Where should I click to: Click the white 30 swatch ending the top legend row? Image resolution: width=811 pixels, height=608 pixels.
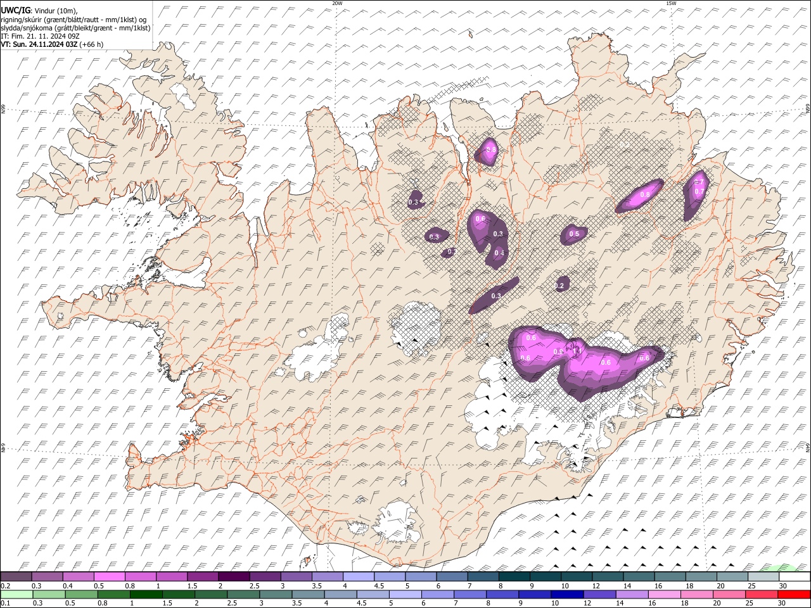pyautogui.click(x=795, y=577)
